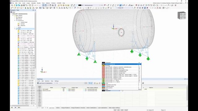Screen dimensions: 198x111
Task: Open the Load Cases & Combinations dropdown
Action: pyautogui.click(x=54, y=83)
